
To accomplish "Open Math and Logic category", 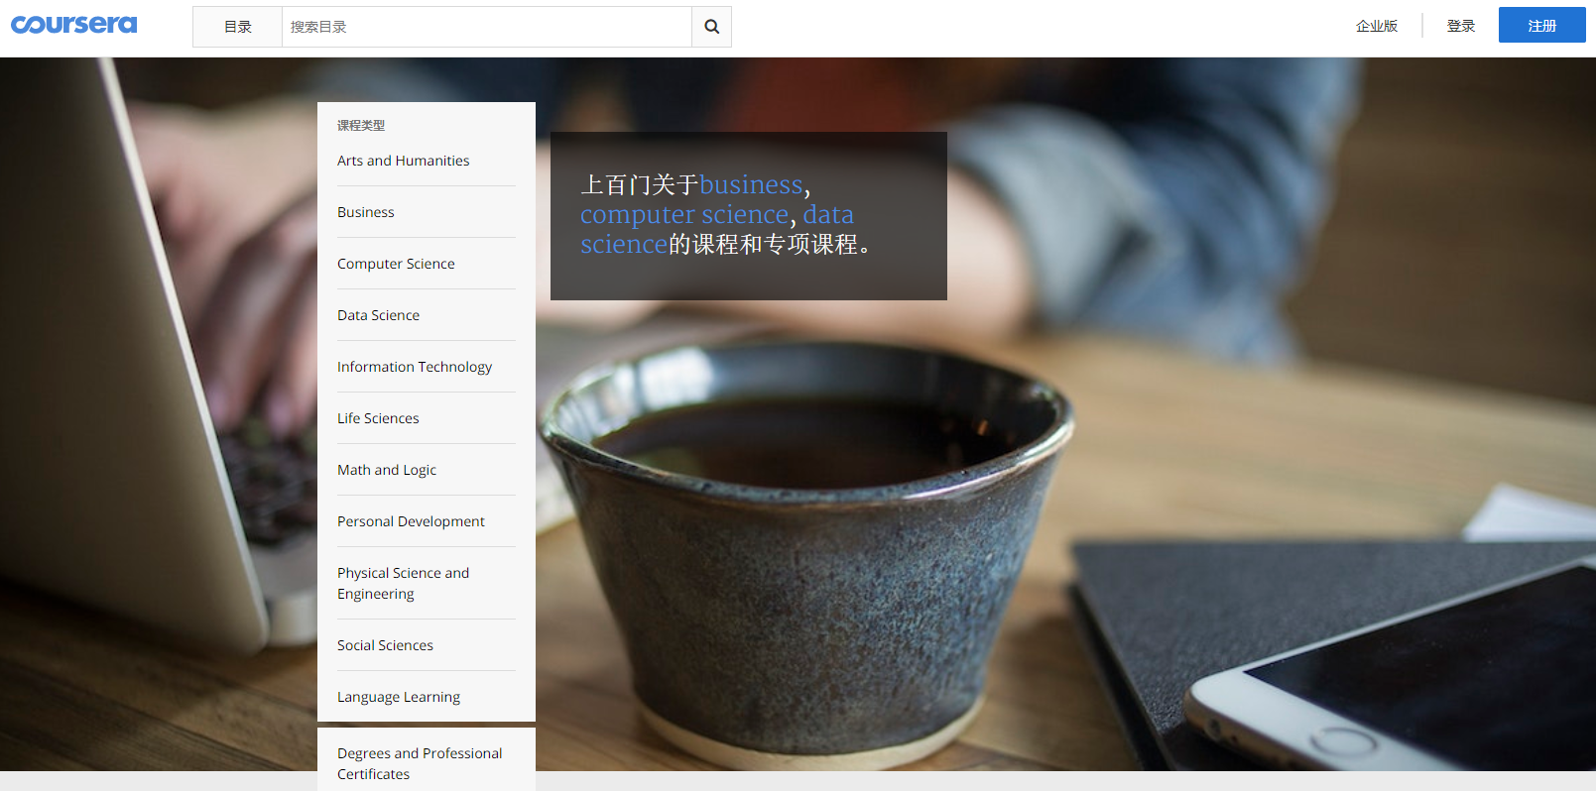I will 387,470.
